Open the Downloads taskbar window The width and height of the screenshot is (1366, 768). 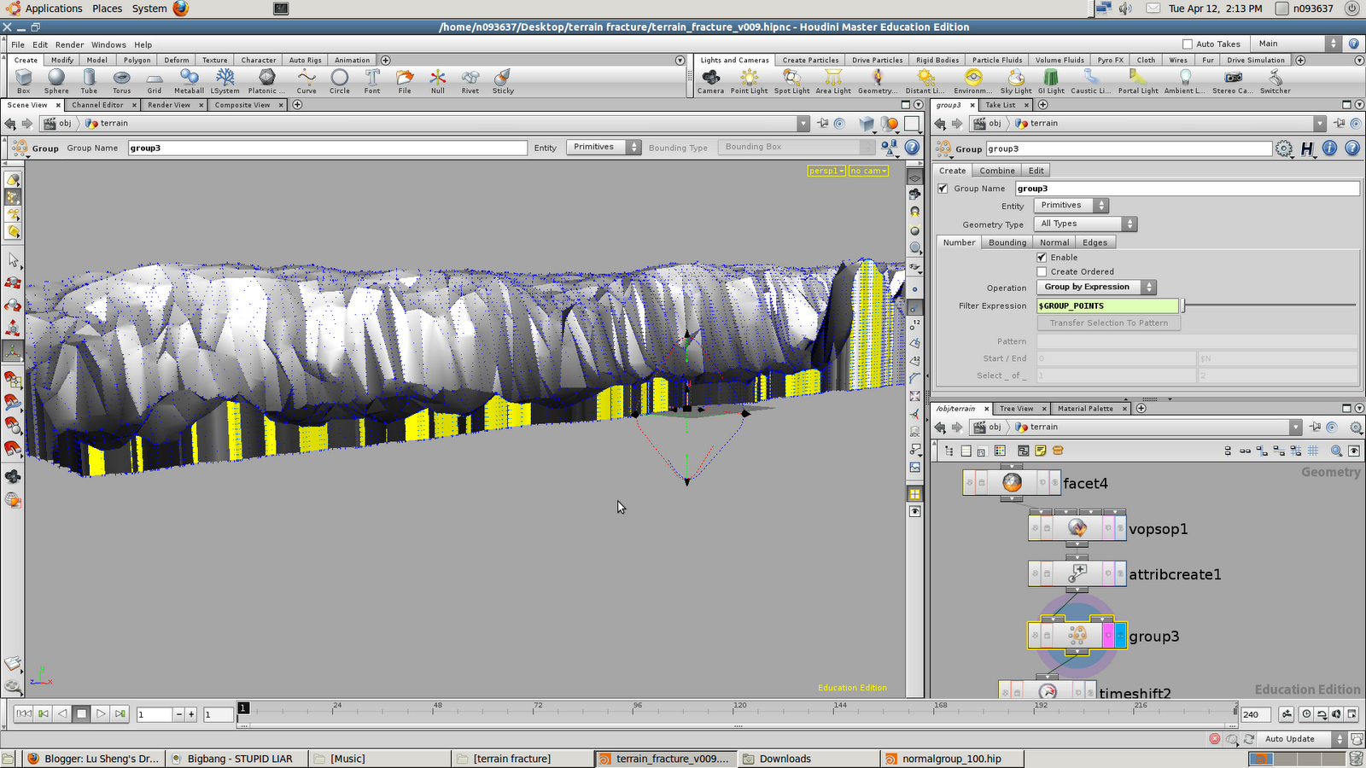click(x=807, y=759)
